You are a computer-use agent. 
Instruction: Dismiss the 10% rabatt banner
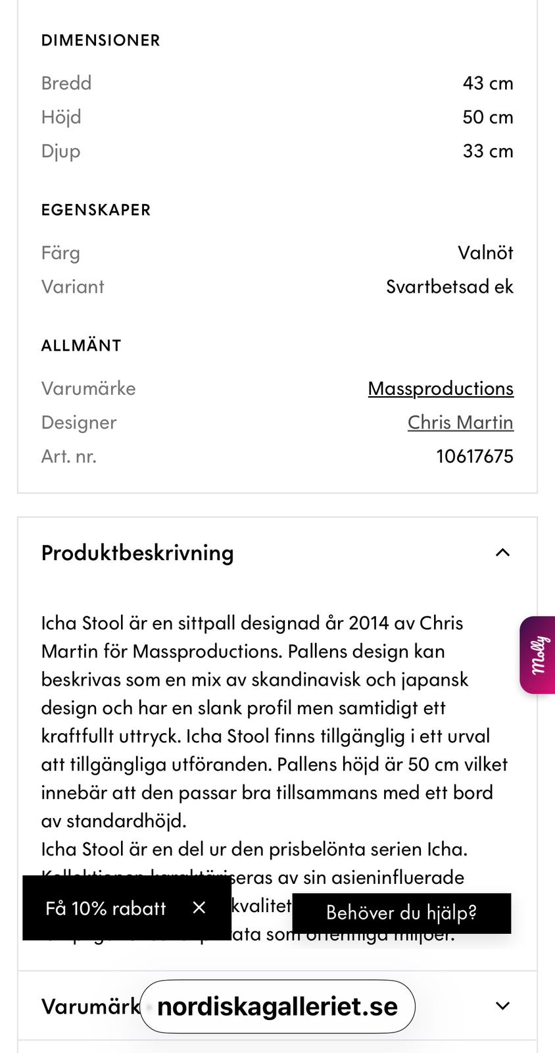coord(199,908)
